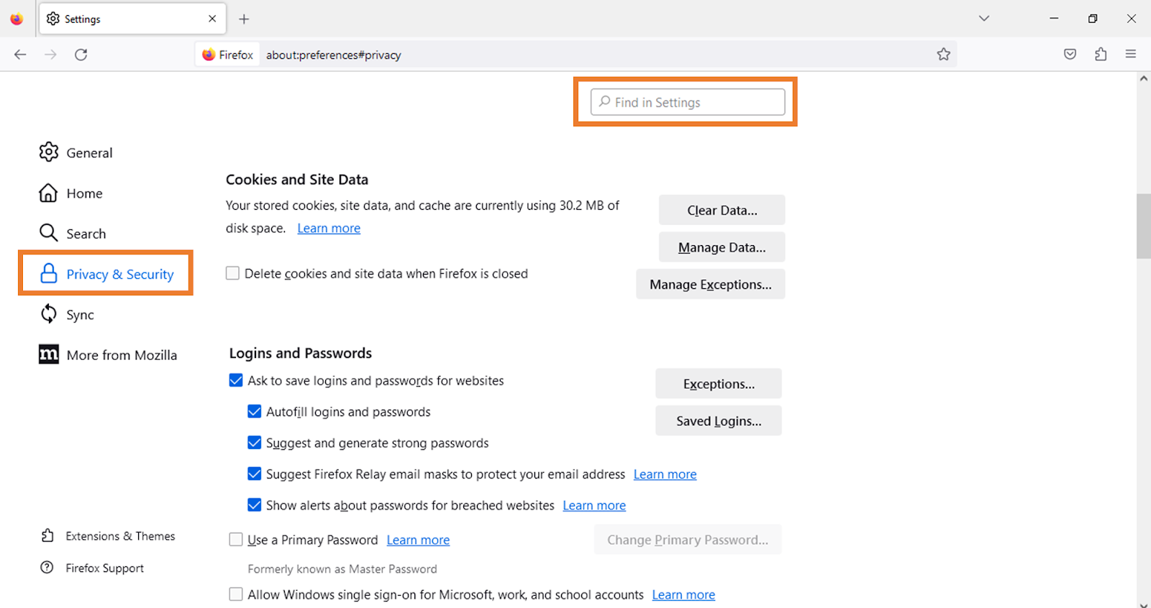Click the Clear Data... button
Screen dimensions: 1151x608
pos(722,211)
